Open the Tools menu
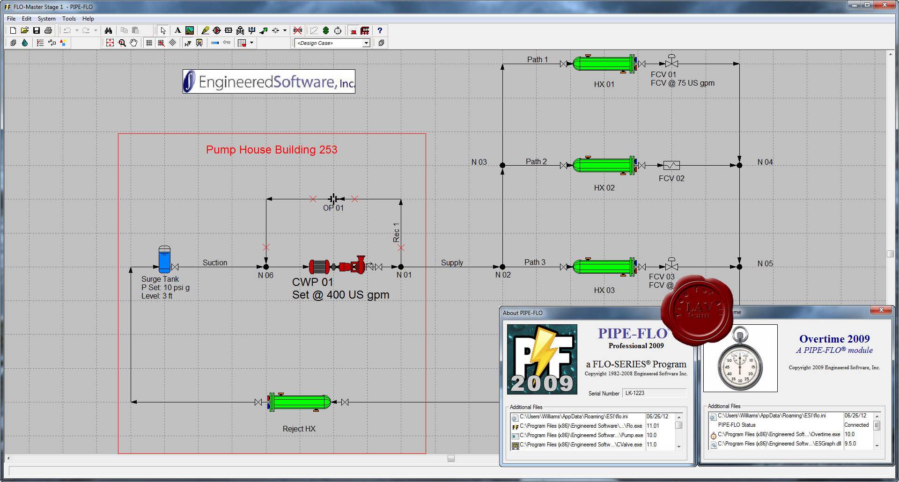Viewport: 899px width, 482px height. pyautogui.click(x=69, y=19)
